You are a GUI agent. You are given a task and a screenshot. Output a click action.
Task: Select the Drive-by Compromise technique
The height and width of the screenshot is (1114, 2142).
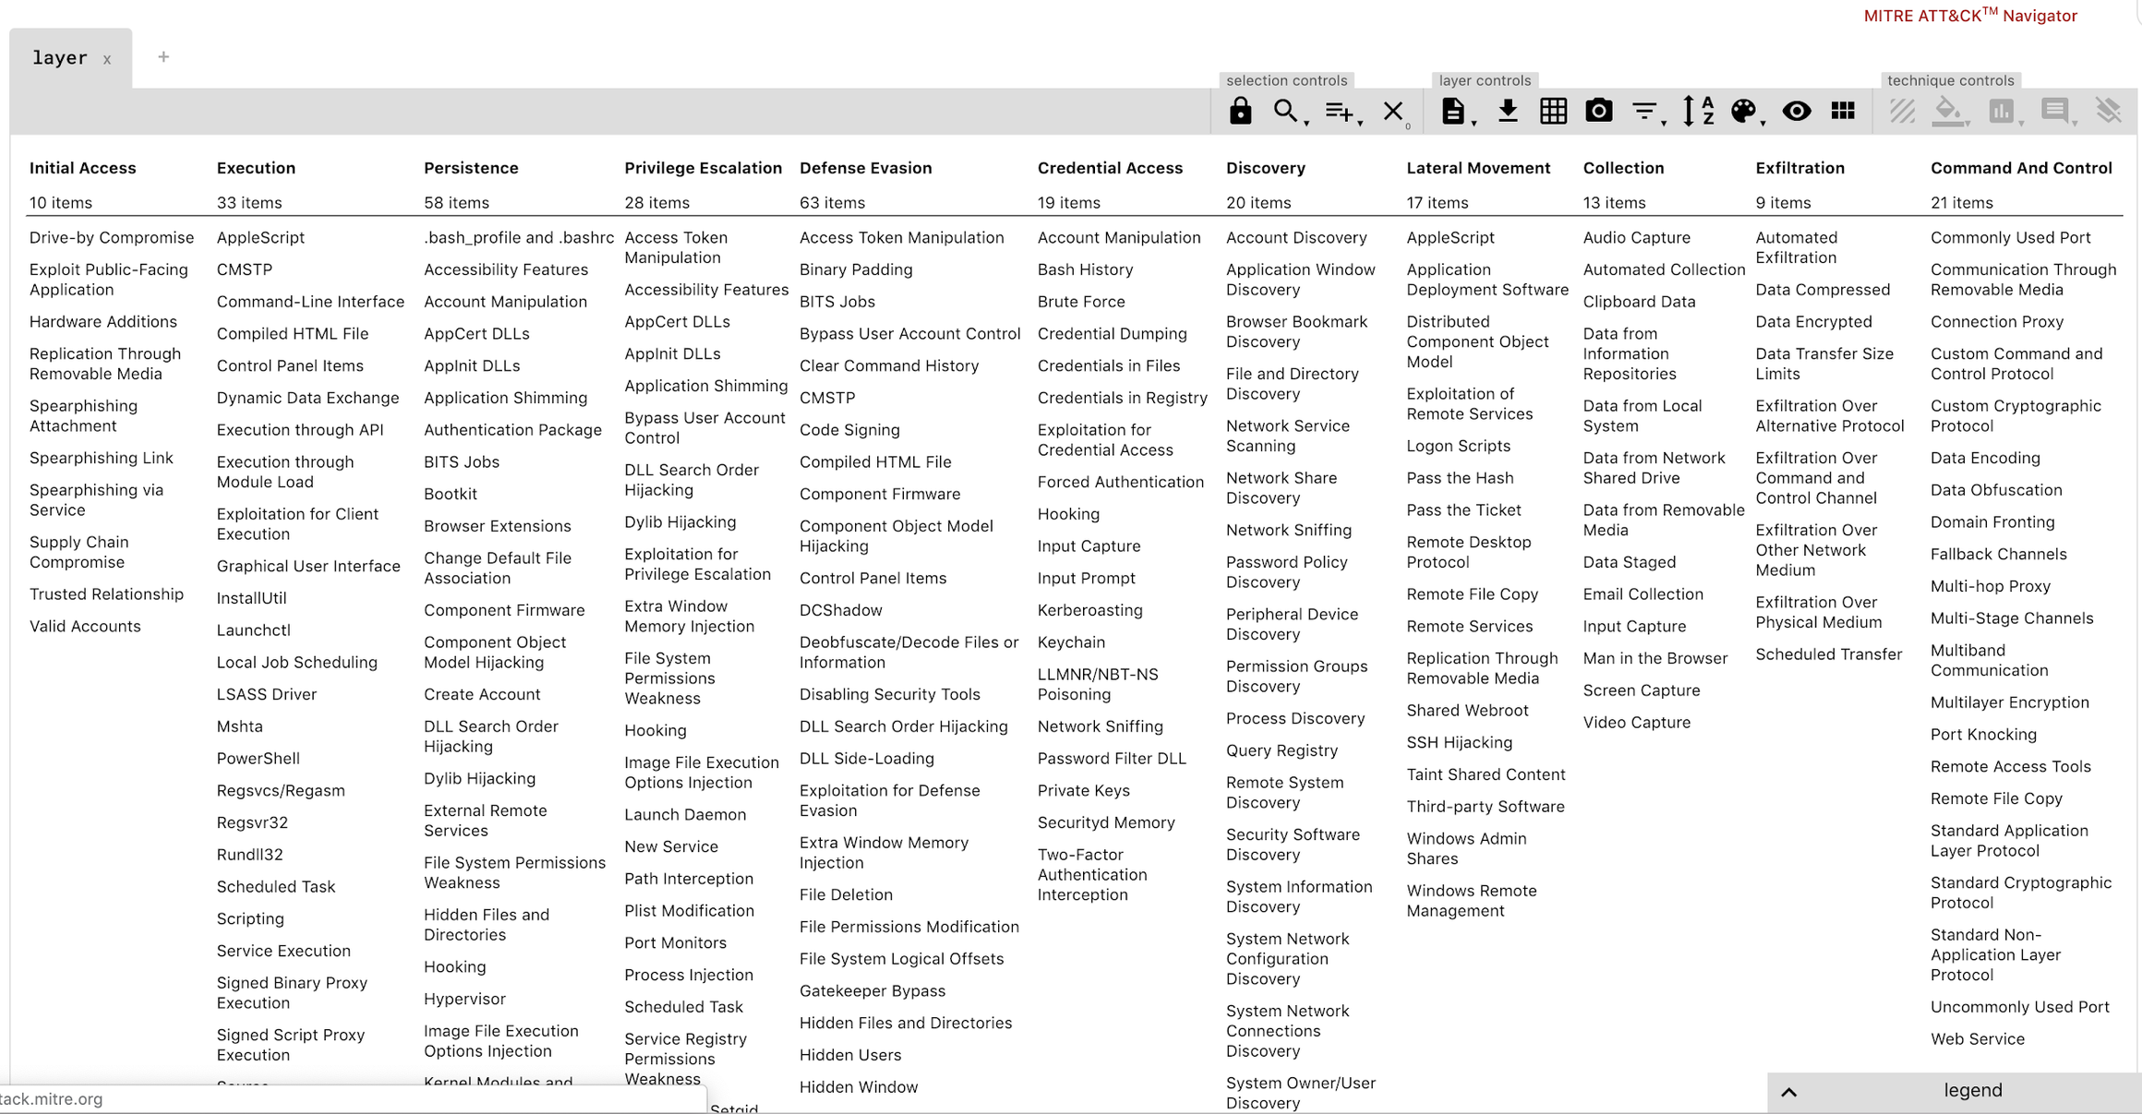pyautogui.click(x=112, y=237)
